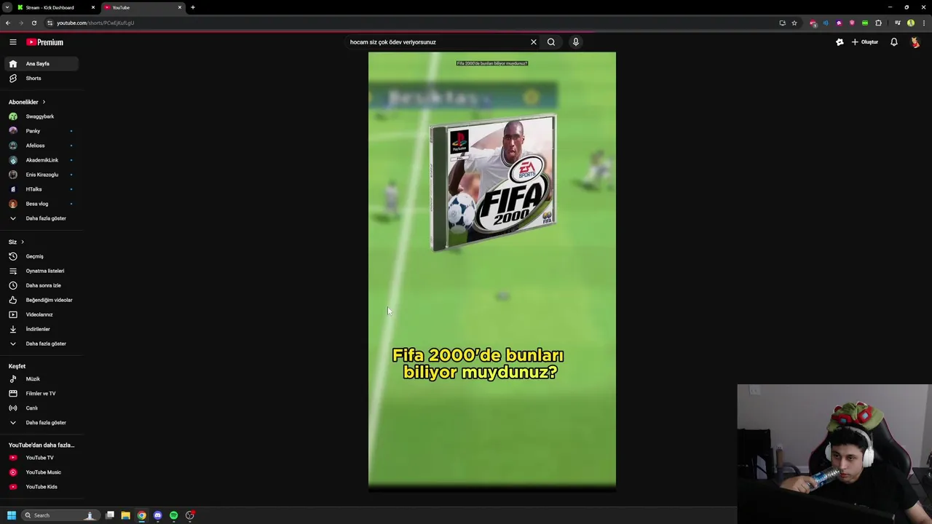The height and width of the screenshot is (524, 932).
Task: Expand 'Daha fazla göster' under Siz
Action: pyautogui.click(x=41, y=344)
